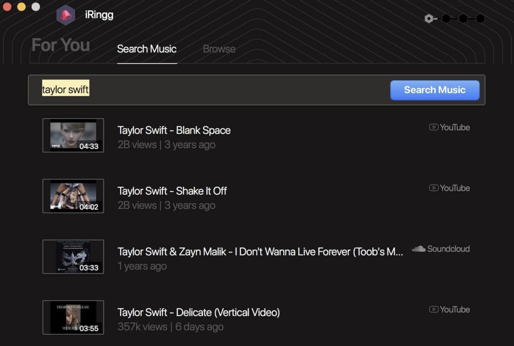
Task: Click the 04:33 duration badge
Action: pyautogui.click(x=89, y=146)
